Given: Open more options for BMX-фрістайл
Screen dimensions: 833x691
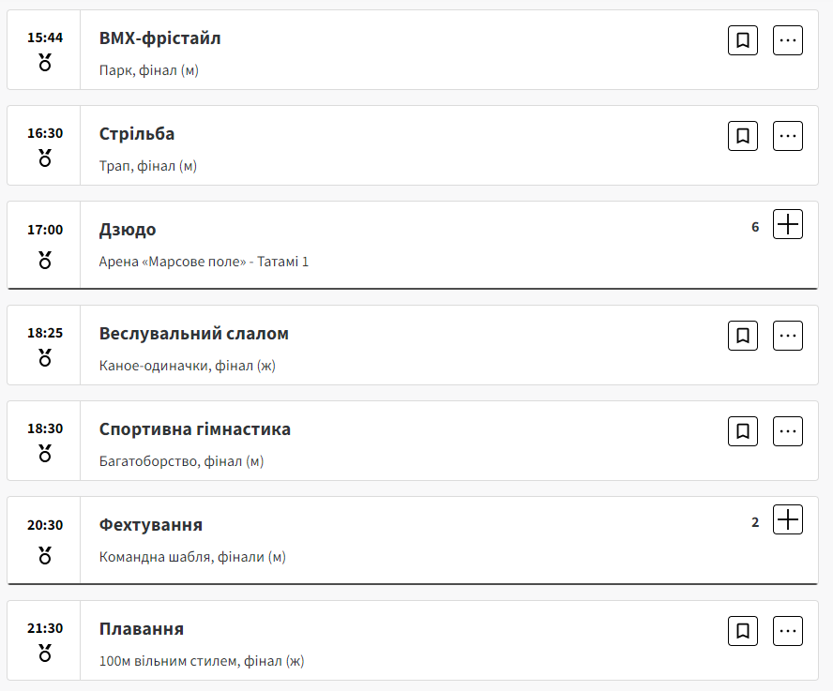Looking at the screenshot, I should [788, 40].
